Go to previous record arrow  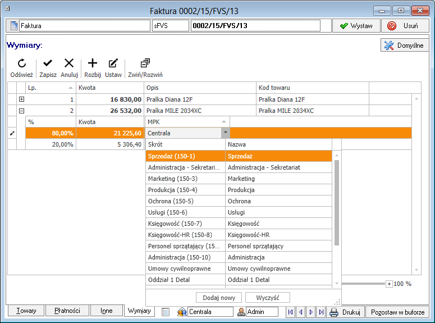pos(300,312)
